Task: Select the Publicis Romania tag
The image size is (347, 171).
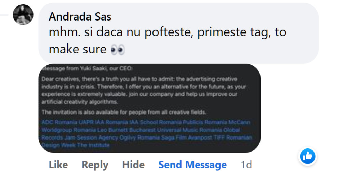Action: point(204,122)
